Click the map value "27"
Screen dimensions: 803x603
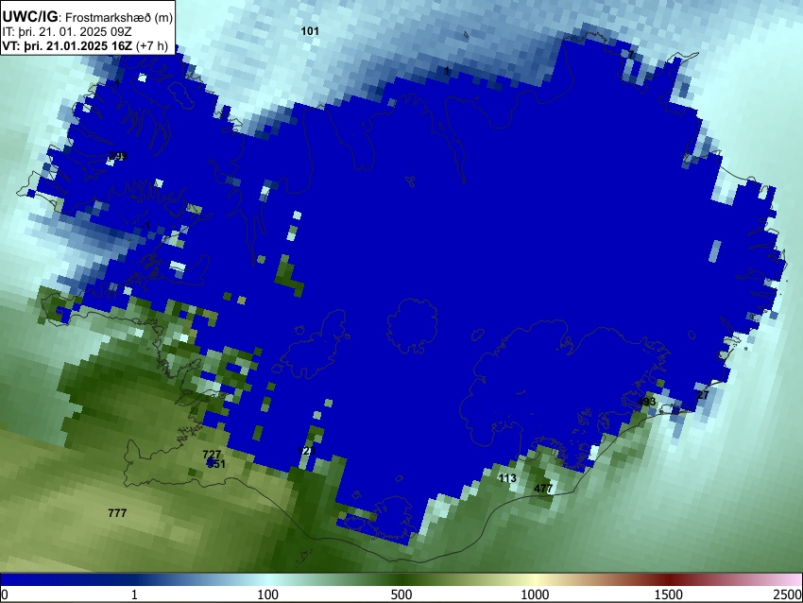point(703,395)
